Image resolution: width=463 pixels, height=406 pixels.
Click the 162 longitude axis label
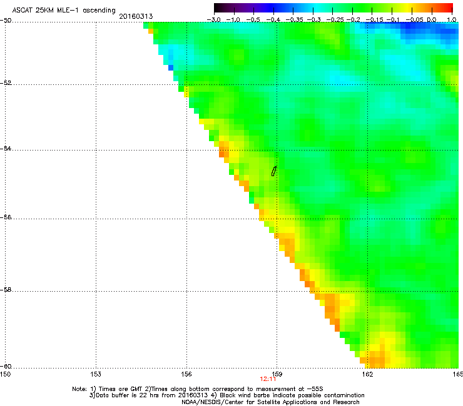click(x=368, y=374)
